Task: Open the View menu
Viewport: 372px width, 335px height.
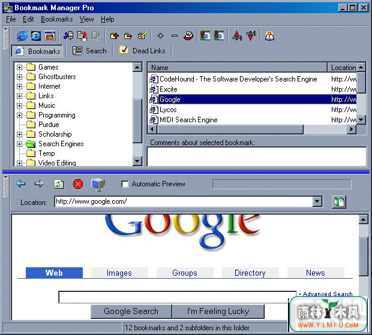Action: point(86,19)
